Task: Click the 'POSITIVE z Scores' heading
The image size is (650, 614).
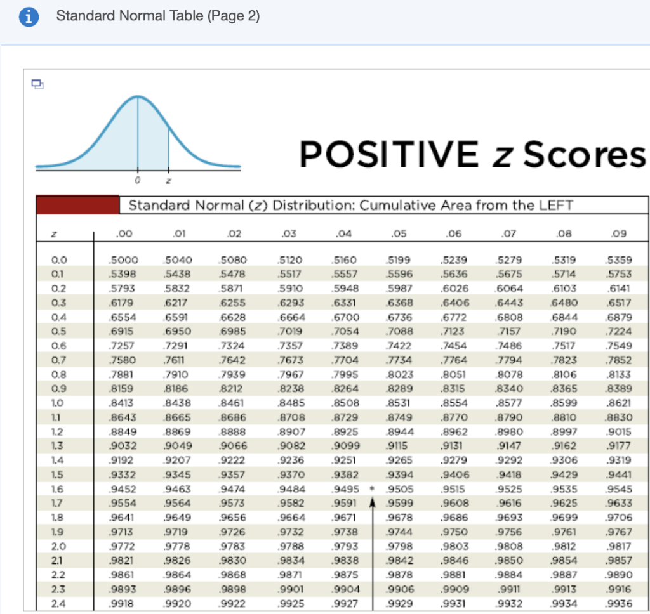Action: coord(473,155)
